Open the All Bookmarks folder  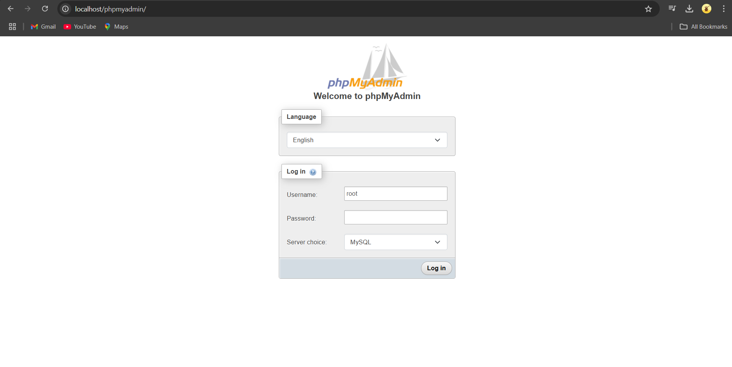click(703, 26)
